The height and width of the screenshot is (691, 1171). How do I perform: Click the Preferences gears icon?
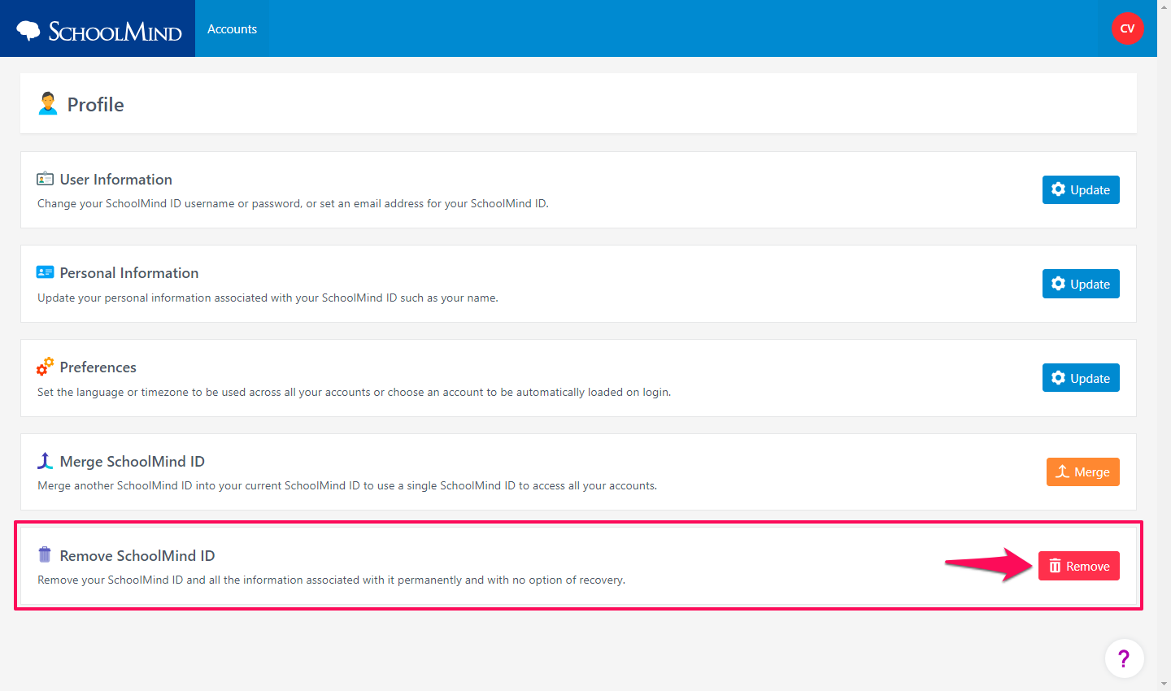(x=46, y=366)
